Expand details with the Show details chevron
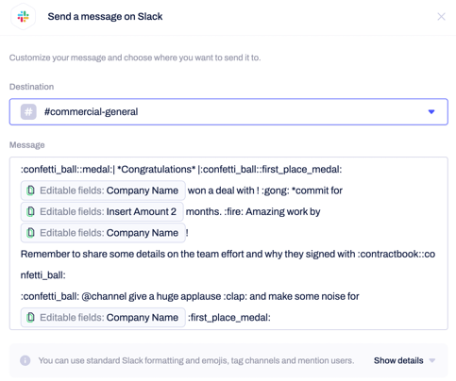Viewport: 456px width, 381px height. (x=432, y=360)
